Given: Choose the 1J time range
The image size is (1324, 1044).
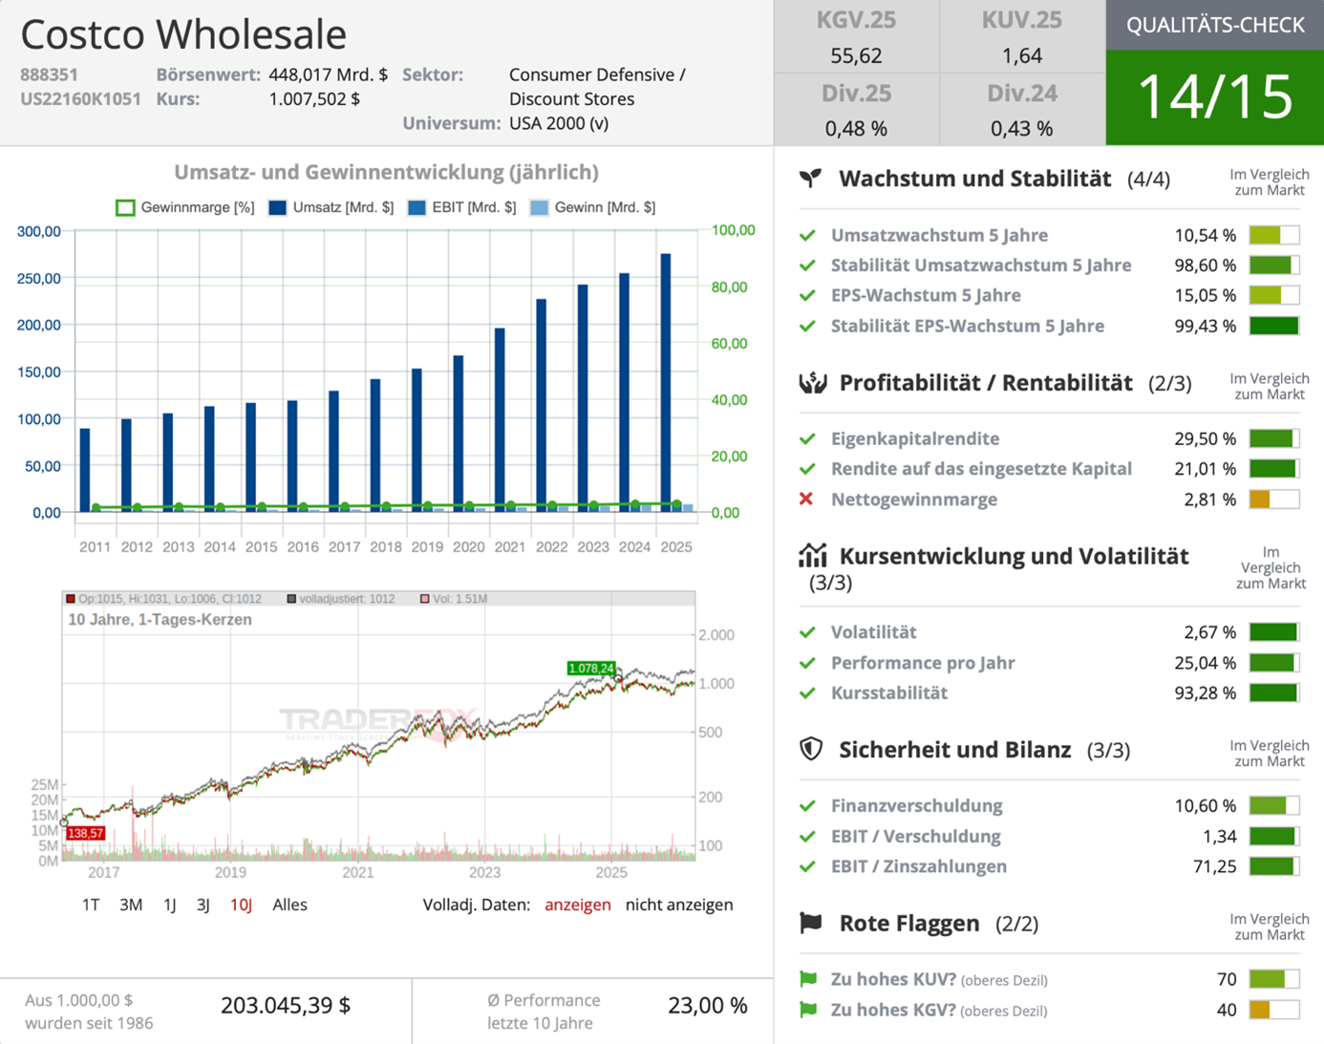Looking at the screenshot, I should [170, 905].
